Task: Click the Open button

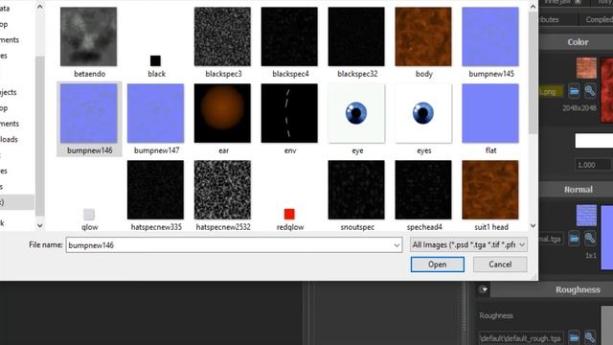Action: [x=437, y=264]
